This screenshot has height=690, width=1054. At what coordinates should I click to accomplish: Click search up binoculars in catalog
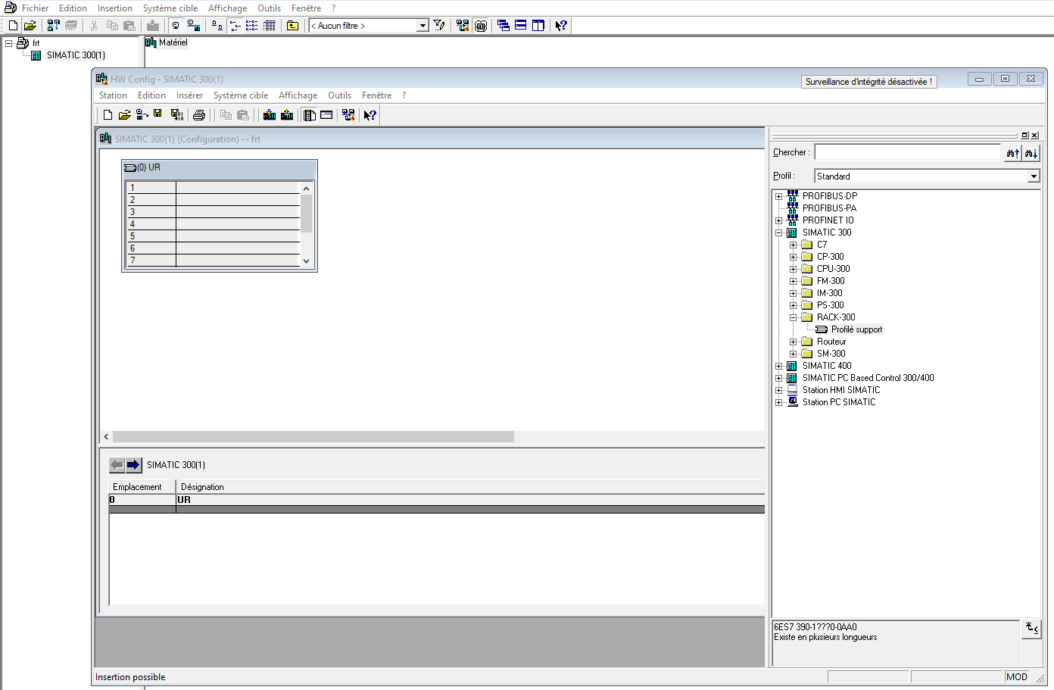pos(1013,153)
